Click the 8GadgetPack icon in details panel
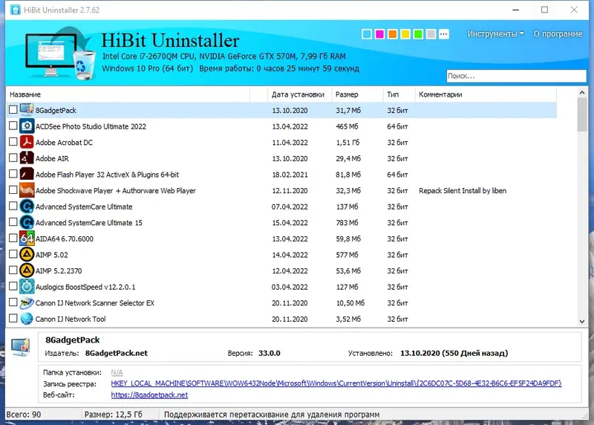This screenshot has width=594, height=425. [x=21, y=346]
